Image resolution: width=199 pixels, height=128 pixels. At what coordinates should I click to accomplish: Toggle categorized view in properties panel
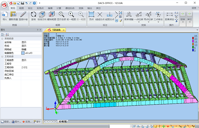click(x=3, y=34)
